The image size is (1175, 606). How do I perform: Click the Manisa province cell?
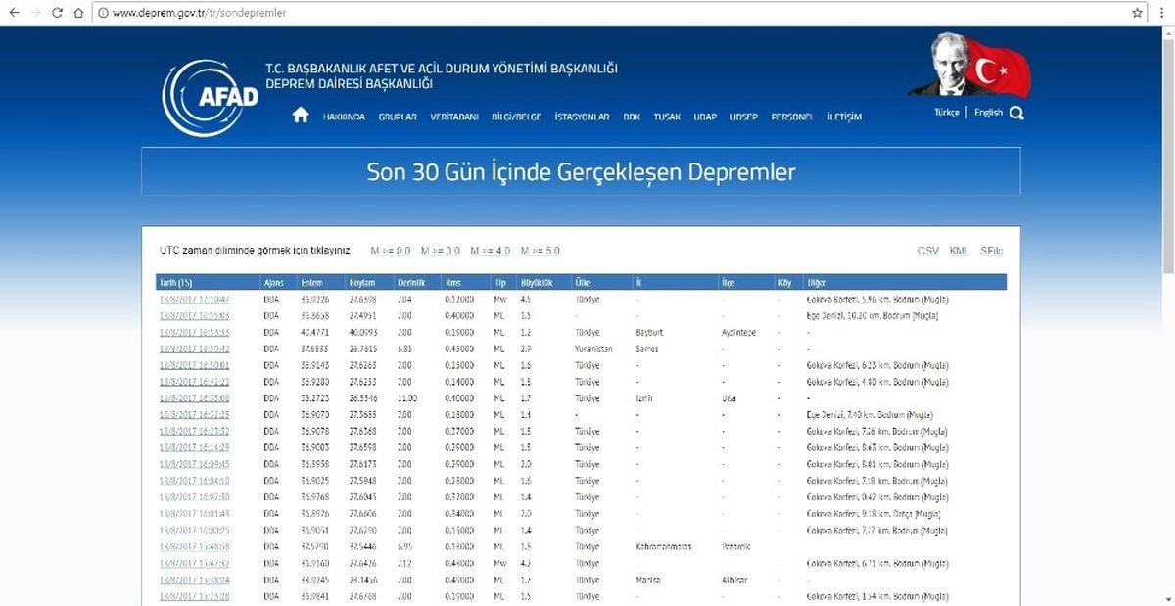tap(647, 580)
